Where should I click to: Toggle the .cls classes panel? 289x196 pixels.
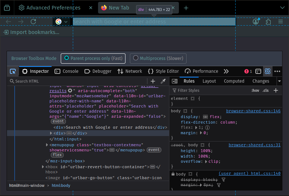pos(266,90)
